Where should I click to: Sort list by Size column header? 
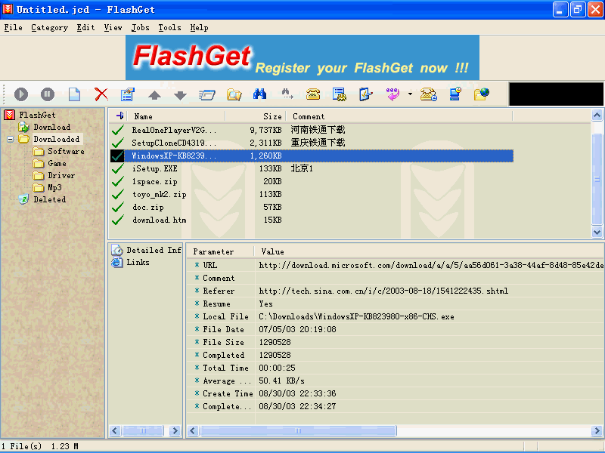(x=256, y=116)
